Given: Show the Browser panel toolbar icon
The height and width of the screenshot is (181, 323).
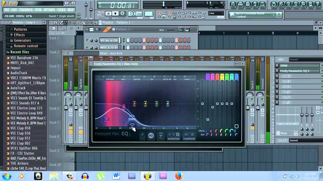Looking at the screenshot, I should tap(255, 4).
